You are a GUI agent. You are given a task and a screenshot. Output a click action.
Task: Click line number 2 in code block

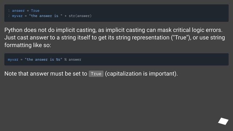(9, 16)
